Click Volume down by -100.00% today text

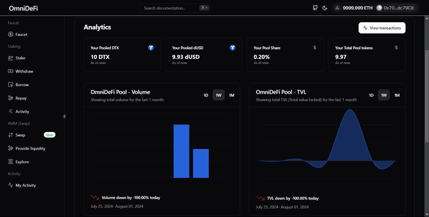[x=131, y=197]
